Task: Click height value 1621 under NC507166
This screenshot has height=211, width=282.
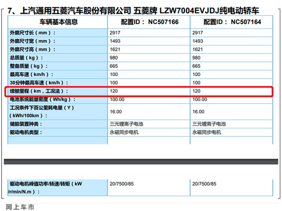Action: [x=115, y=49]
